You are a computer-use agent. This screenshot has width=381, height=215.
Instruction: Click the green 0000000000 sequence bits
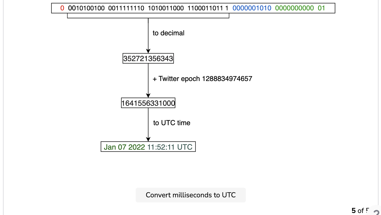coord(295,8)
